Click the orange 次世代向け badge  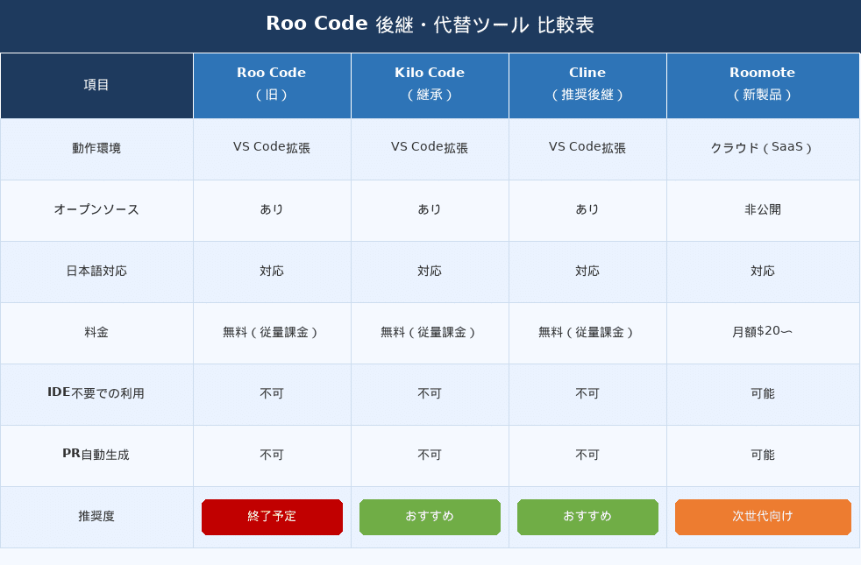[763, 517]
